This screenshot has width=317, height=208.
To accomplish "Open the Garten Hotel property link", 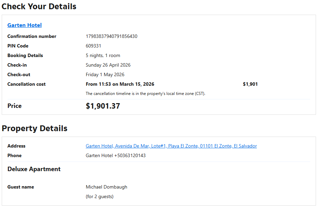I will pos(25,25).
